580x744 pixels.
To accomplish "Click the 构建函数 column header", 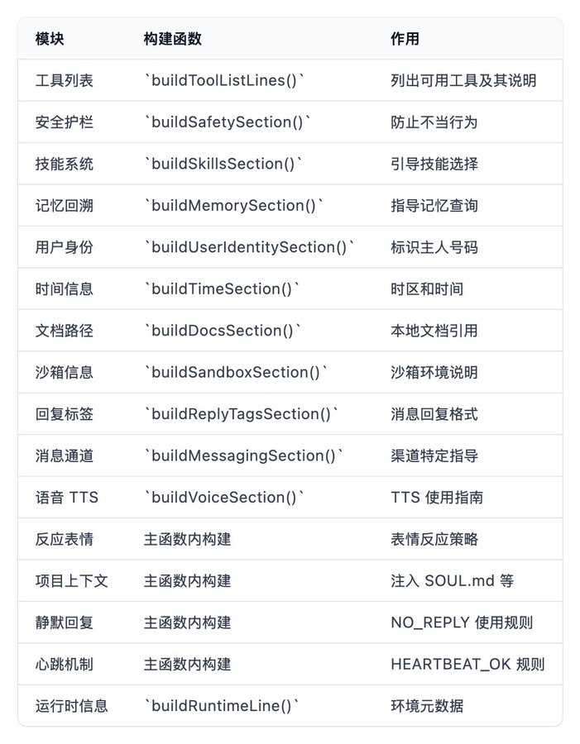I will click(x=173, y=39).
